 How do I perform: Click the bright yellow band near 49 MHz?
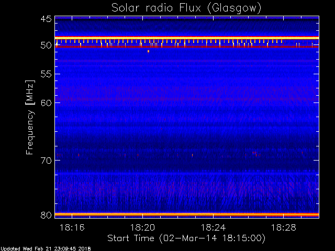click(x=187, y=38)
